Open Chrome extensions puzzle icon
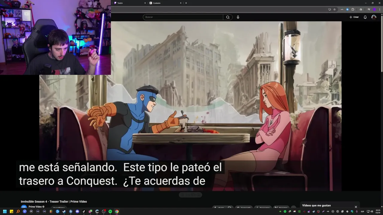The height and width of the screenshot is (215, 383). click(x=353, y=9)
